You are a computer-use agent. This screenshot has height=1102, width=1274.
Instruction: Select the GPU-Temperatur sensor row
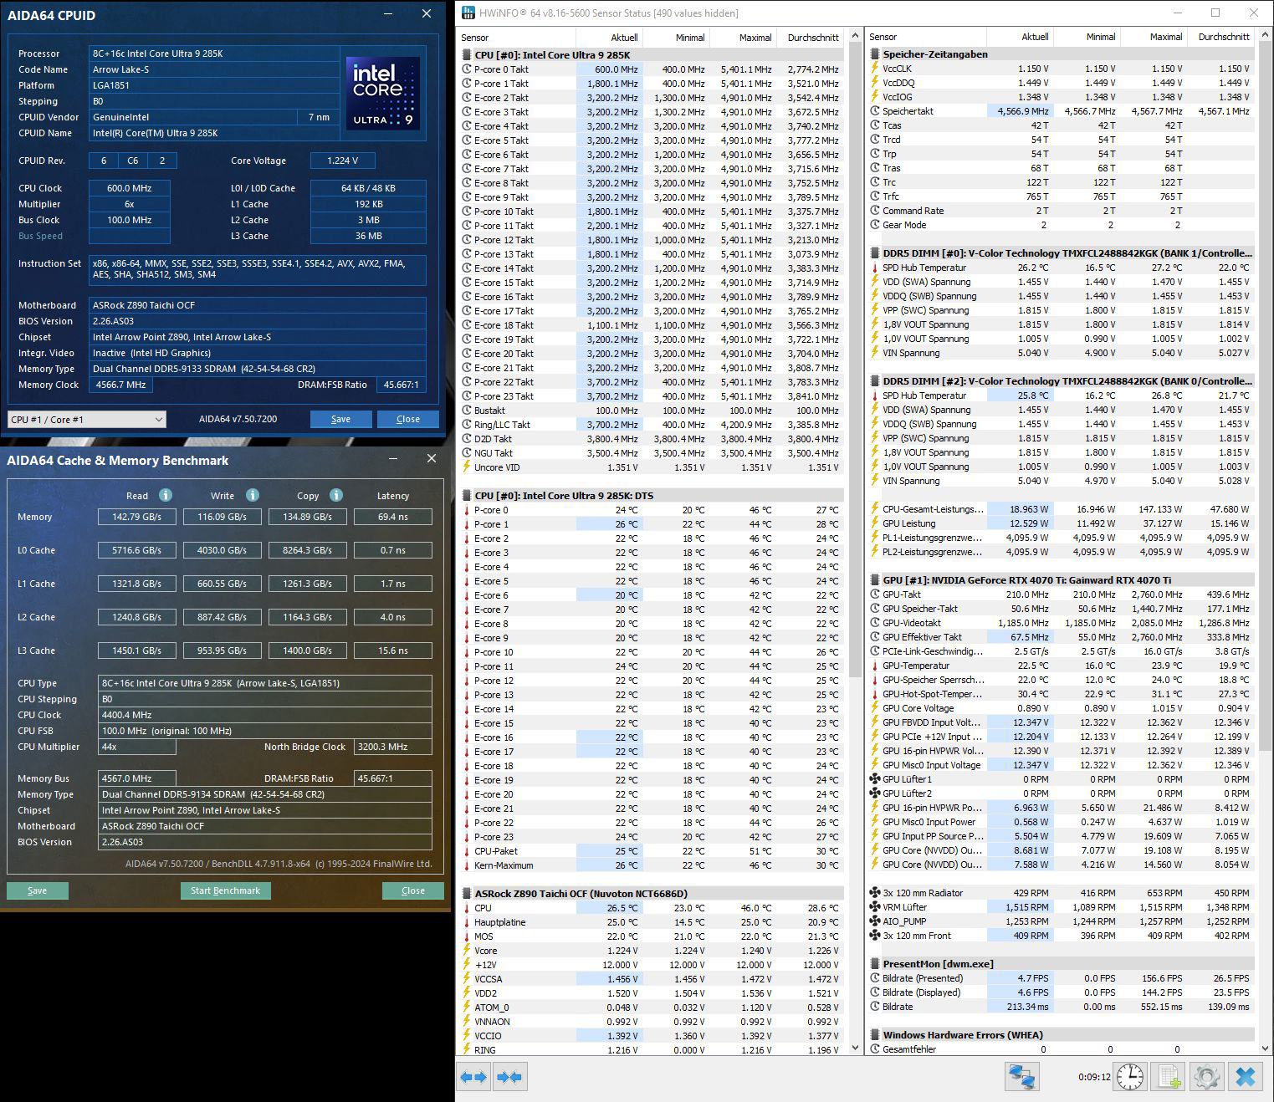click(1061, 666)
